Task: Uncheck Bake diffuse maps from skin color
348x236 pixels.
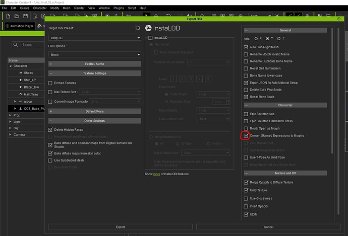Action: coord(50,153)
